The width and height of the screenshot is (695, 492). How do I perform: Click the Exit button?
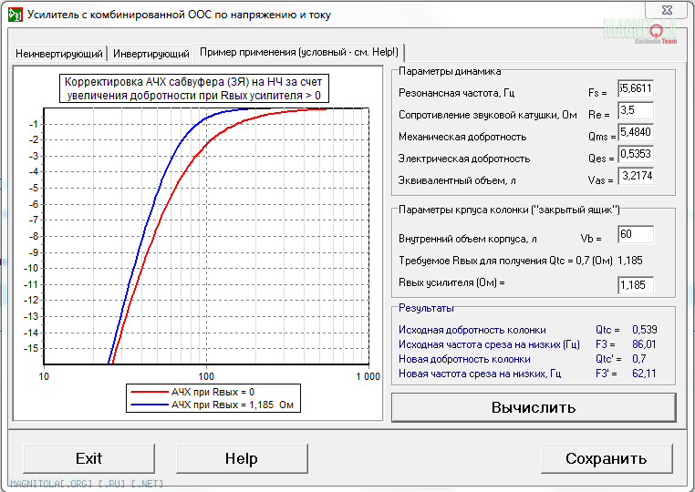point(89,458)
